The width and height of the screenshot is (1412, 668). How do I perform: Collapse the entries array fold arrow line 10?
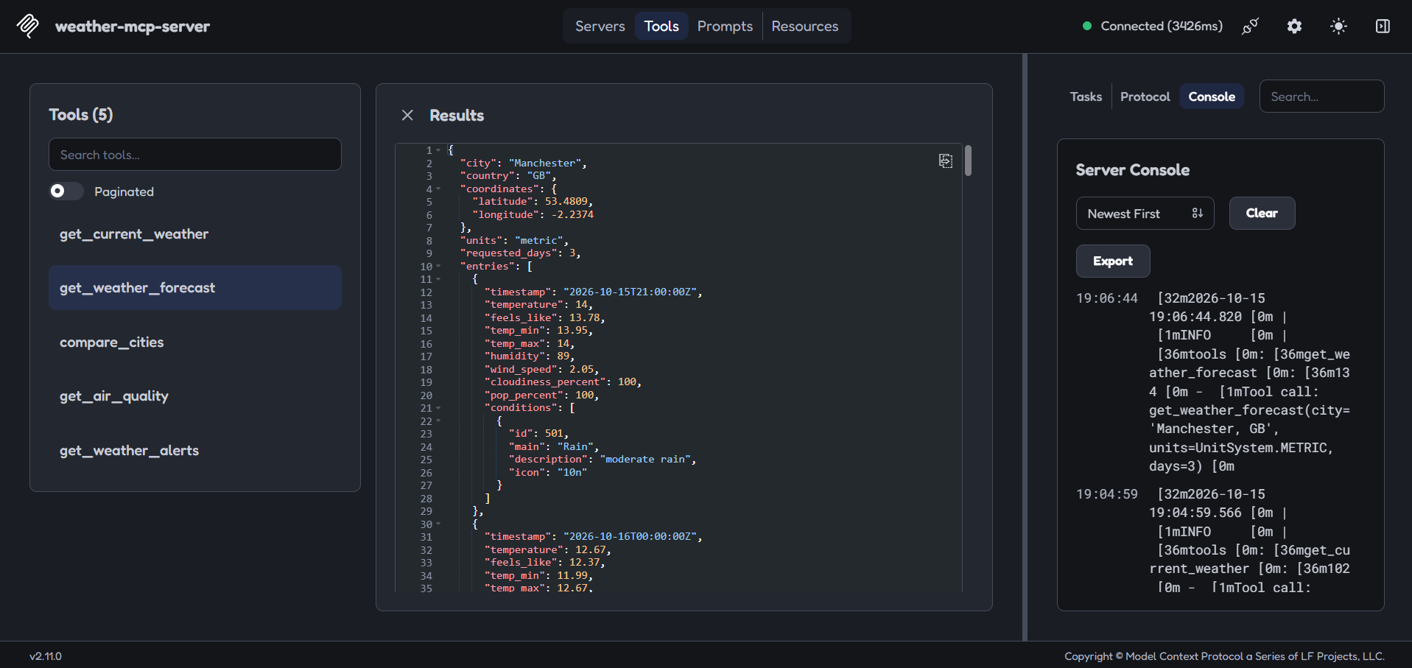[x=438, y=267]
